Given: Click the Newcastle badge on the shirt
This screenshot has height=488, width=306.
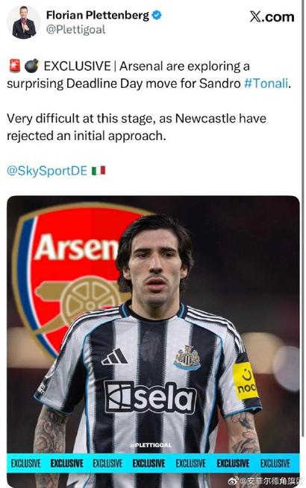Looking at the screenshot, I should tap(187, 358).
